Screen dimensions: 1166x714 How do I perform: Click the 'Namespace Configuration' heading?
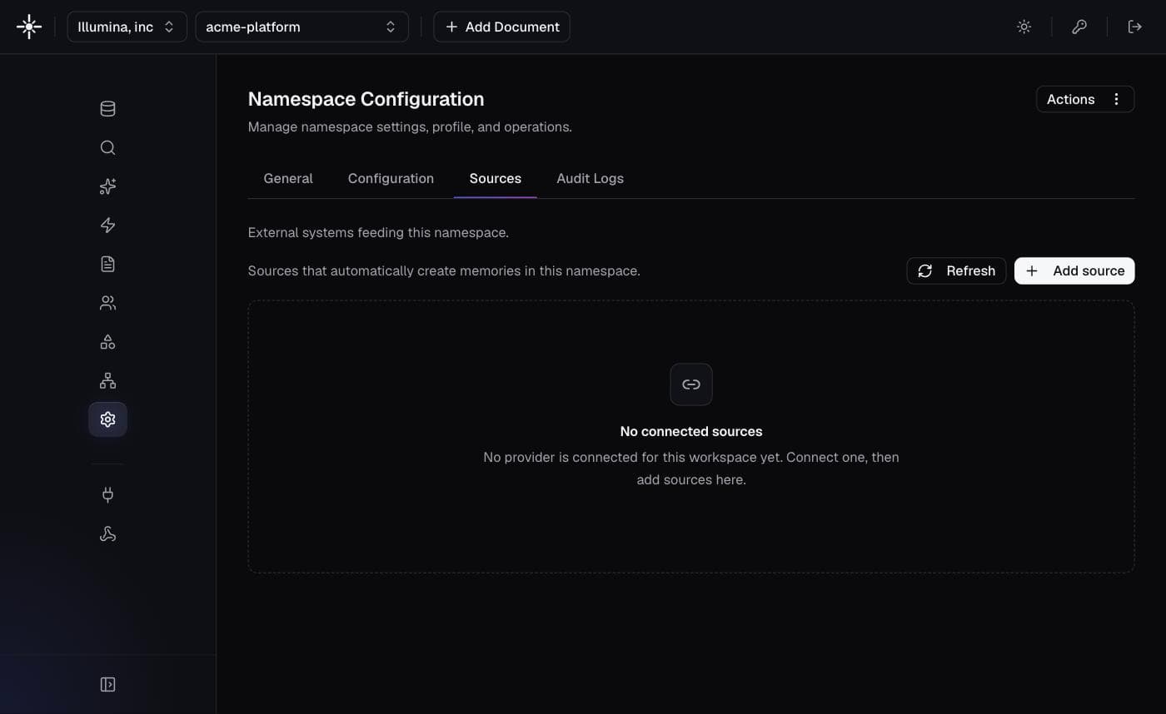[366, 99]
